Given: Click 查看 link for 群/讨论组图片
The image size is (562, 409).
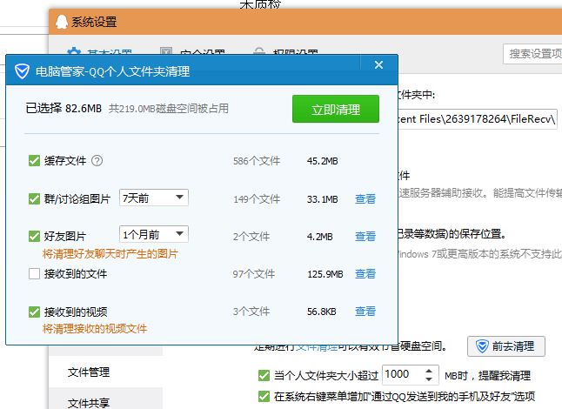Looking at the screenshot, I should [365, 198].
